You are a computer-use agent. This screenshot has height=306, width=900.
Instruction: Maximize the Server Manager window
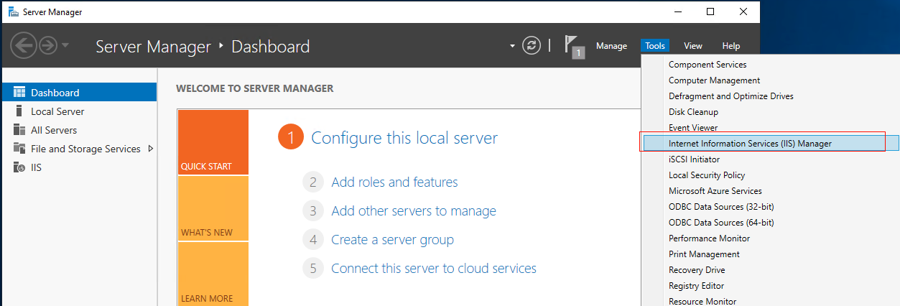[710, 11]
